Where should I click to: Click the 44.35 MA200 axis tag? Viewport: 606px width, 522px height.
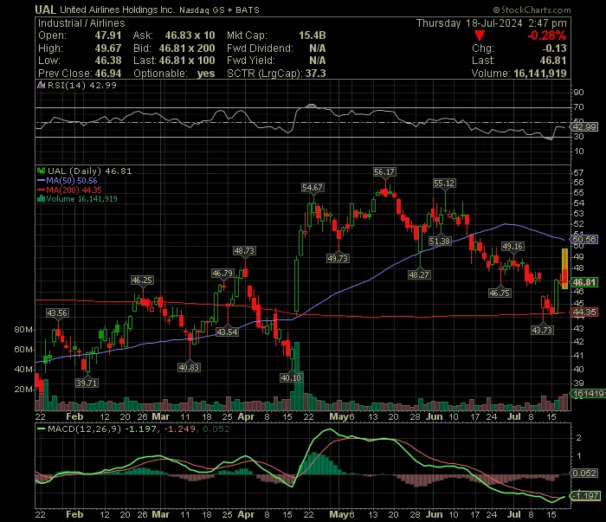pos(584,313)
